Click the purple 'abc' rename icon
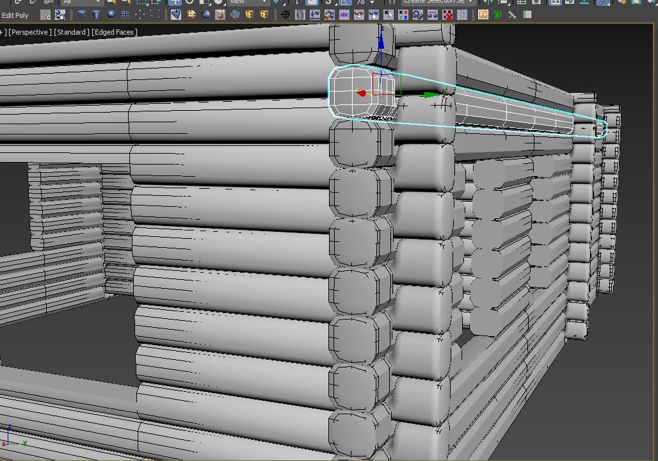This screenshot has height=461, width=658. pos(344,15)
